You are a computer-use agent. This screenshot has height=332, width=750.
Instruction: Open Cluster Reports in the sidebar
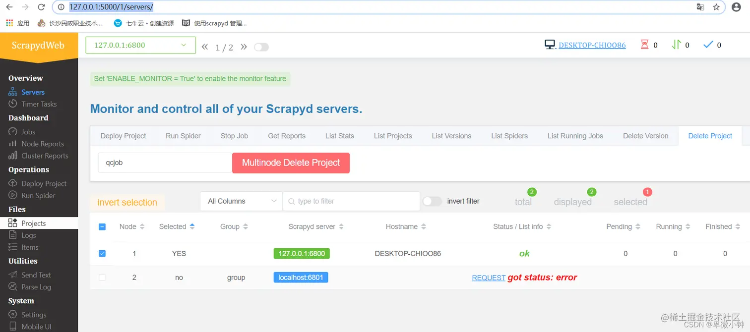coord(45,156)
